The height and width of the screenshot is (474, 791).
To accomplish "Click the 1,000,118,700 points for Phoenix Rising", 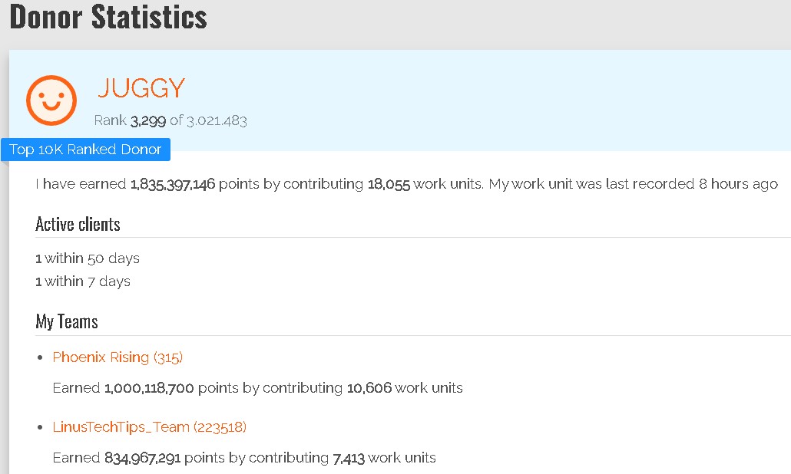I will 149,388.
